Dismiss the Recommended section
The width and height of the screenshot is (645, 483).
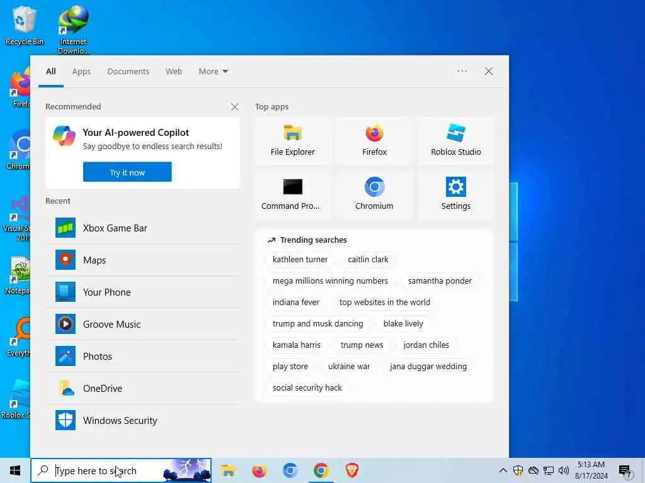tap(234, 107)
